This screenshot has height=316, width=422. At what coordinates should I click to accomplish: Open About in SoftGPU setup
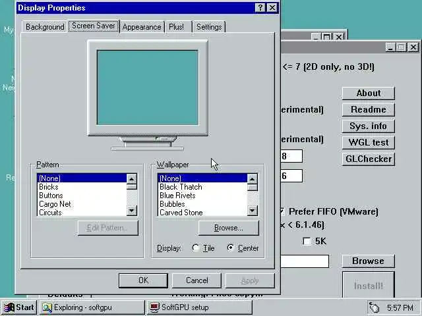(x=368, y=93)
